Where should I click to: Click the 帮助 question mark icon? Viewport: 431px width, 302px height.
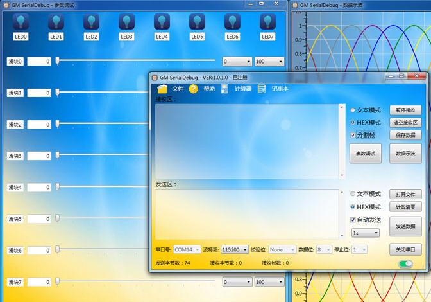[x=194, y=89]
